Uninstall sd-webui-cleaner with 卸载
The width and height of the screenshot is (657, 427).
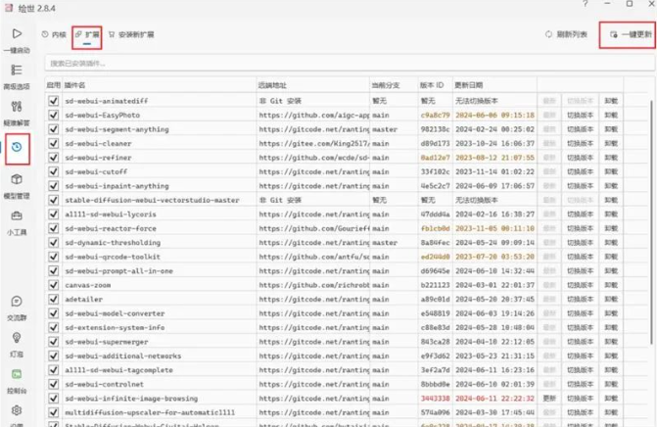click(x=611, y=143)
